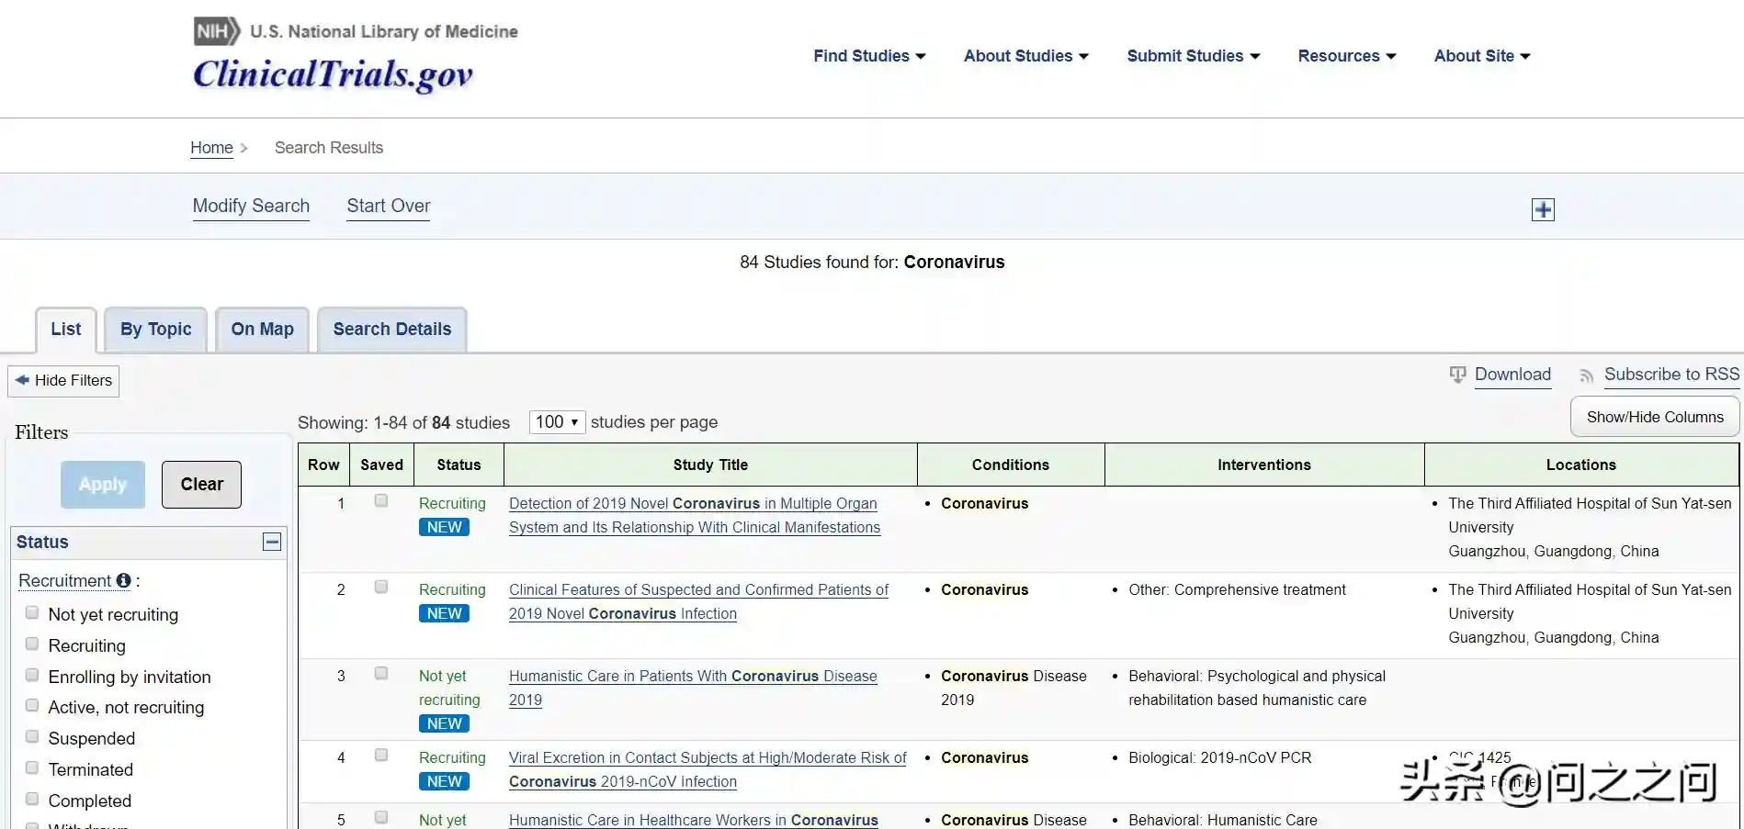
Task: Open the Find Studies dropdown menu
Action: [869, 56]
